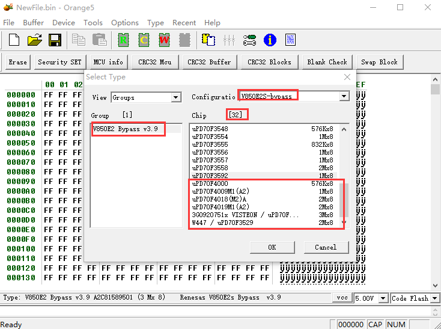This screenshot has height=329, width=441.
Task: Compare using the yellow C chip icon
Action: pos(144,40)
